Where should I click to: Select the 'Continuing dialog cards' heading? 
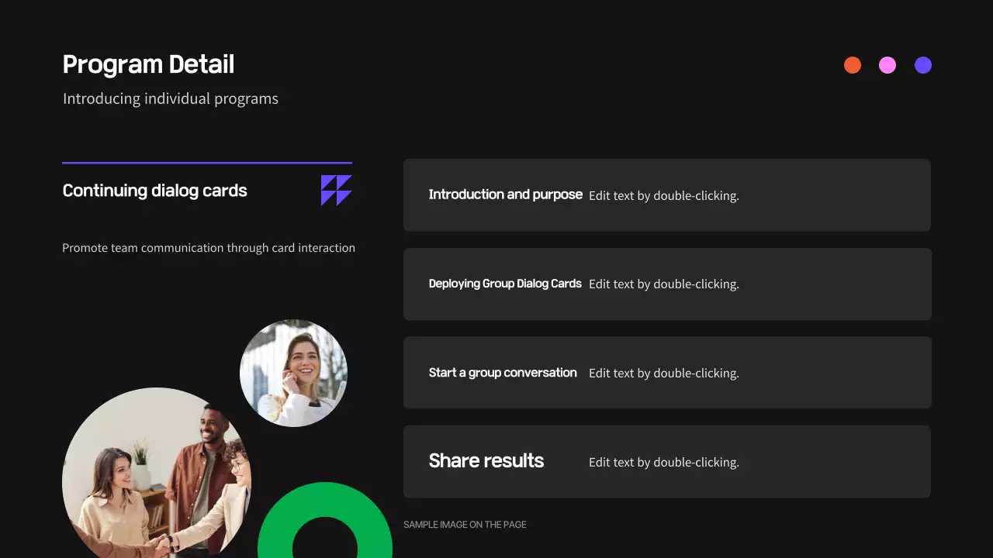[154, 191]
